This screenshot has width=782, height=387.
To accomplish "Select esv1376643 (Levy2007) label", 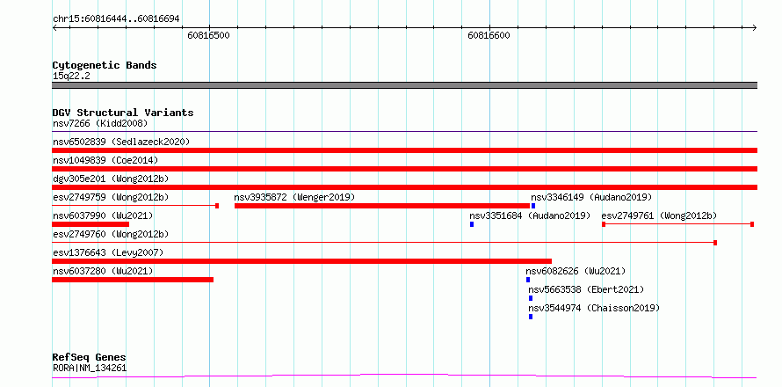I will pos(108,252).
